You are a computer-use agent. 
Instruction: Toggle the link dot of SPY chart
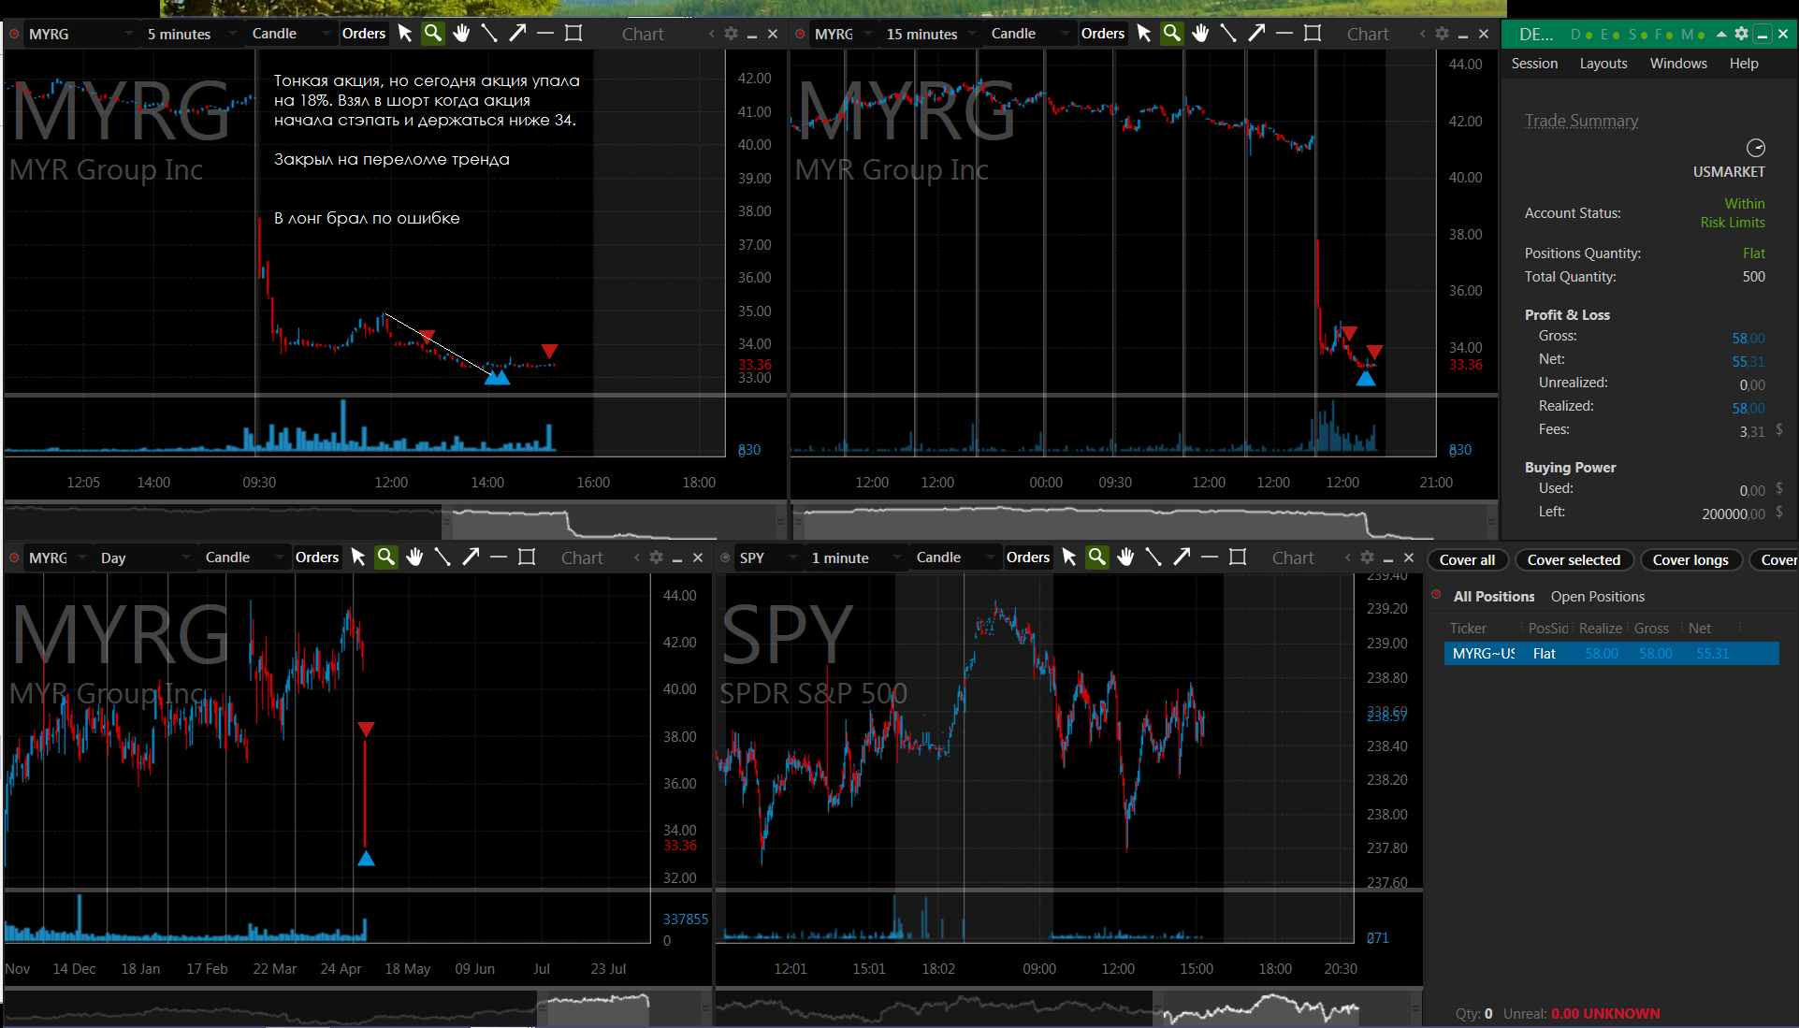(x=726, y=557)
